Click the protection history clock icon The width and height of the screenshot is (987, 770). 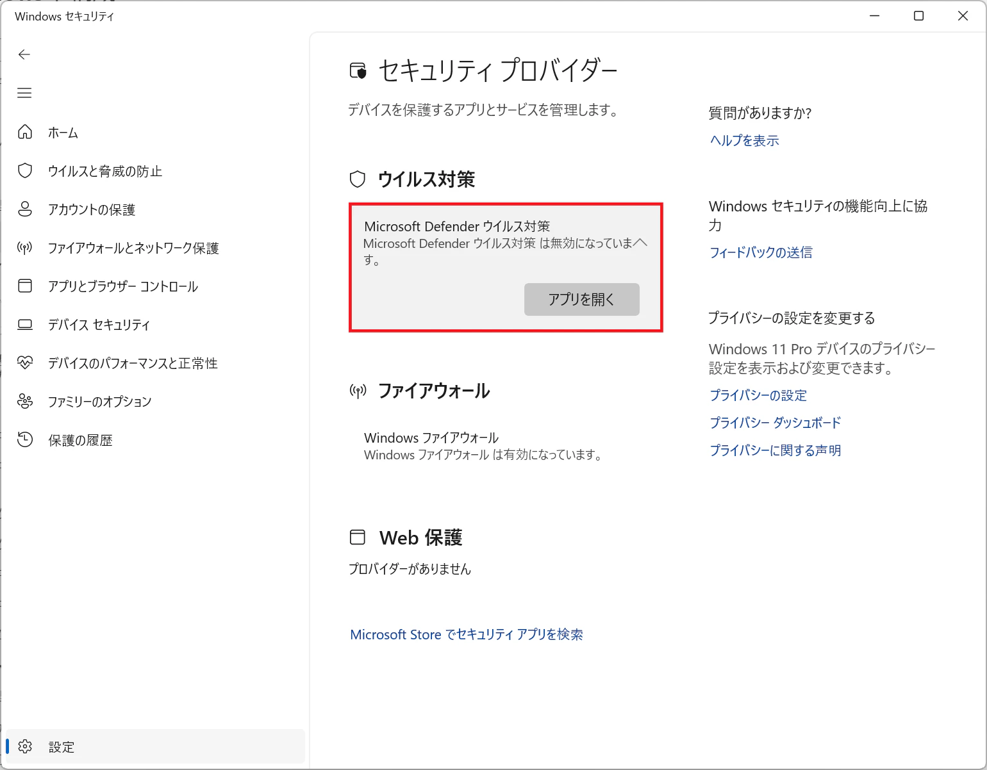click(25, 439)
